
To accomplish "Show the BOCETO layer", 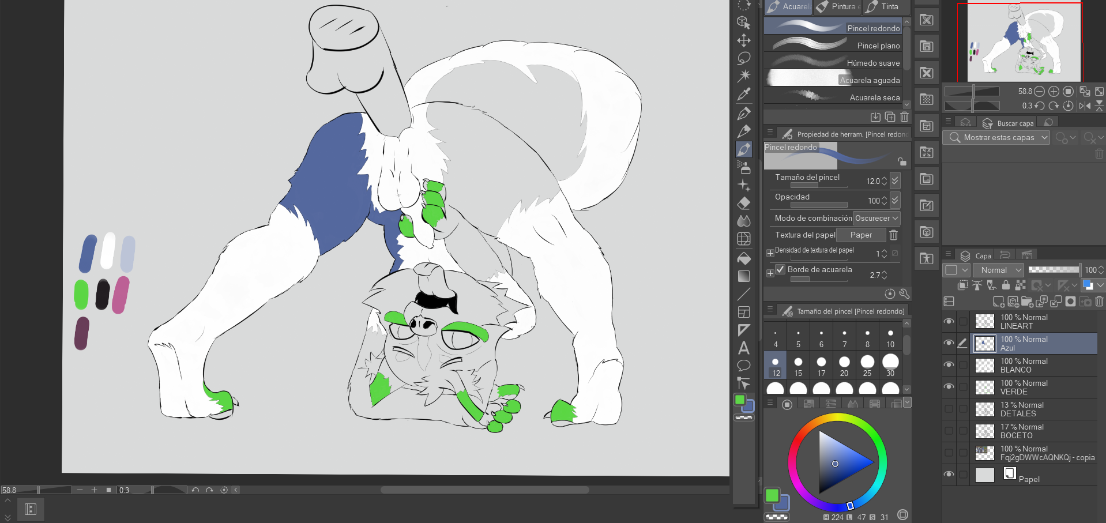I will coord(949,431).
